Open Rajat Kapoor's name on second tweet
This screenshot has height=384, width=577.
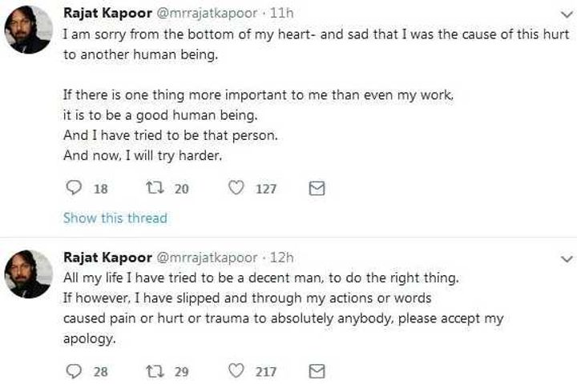point(103,258)
